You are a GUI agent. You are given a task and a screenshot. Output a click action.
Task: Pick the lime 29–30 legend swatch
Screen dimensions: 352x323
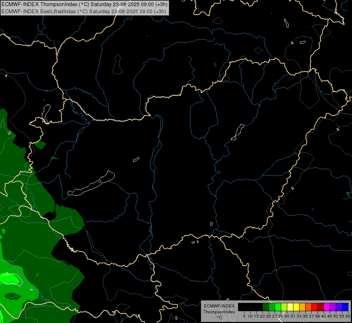(x=284, y=307)
